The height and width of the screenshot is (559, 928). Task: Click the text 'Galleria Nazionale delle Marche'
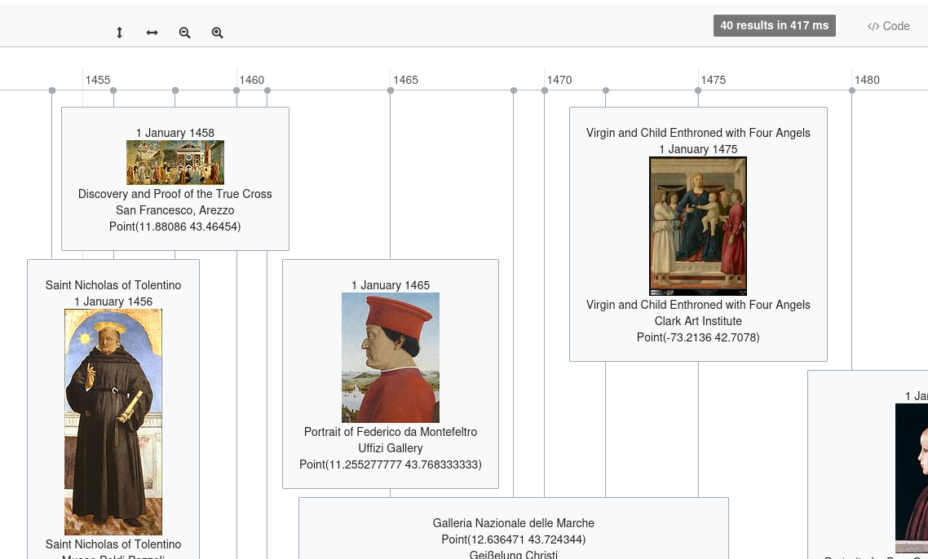(514, 523)
